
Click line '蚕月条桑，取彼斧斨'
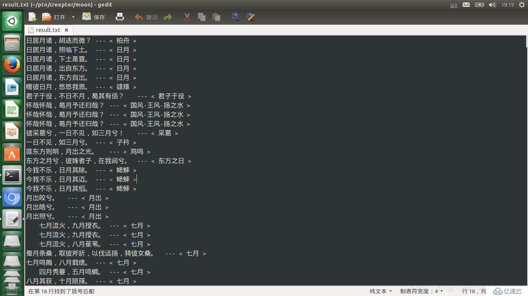tap(116, 253)
